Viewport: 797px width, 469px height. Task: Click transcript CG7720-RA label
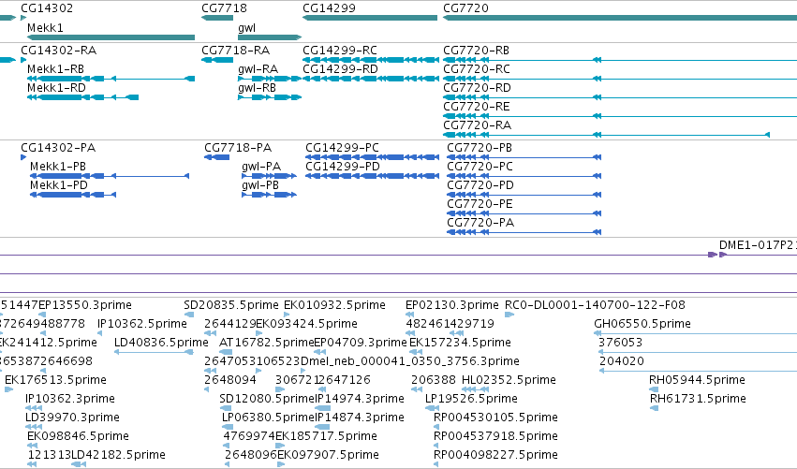478,125
